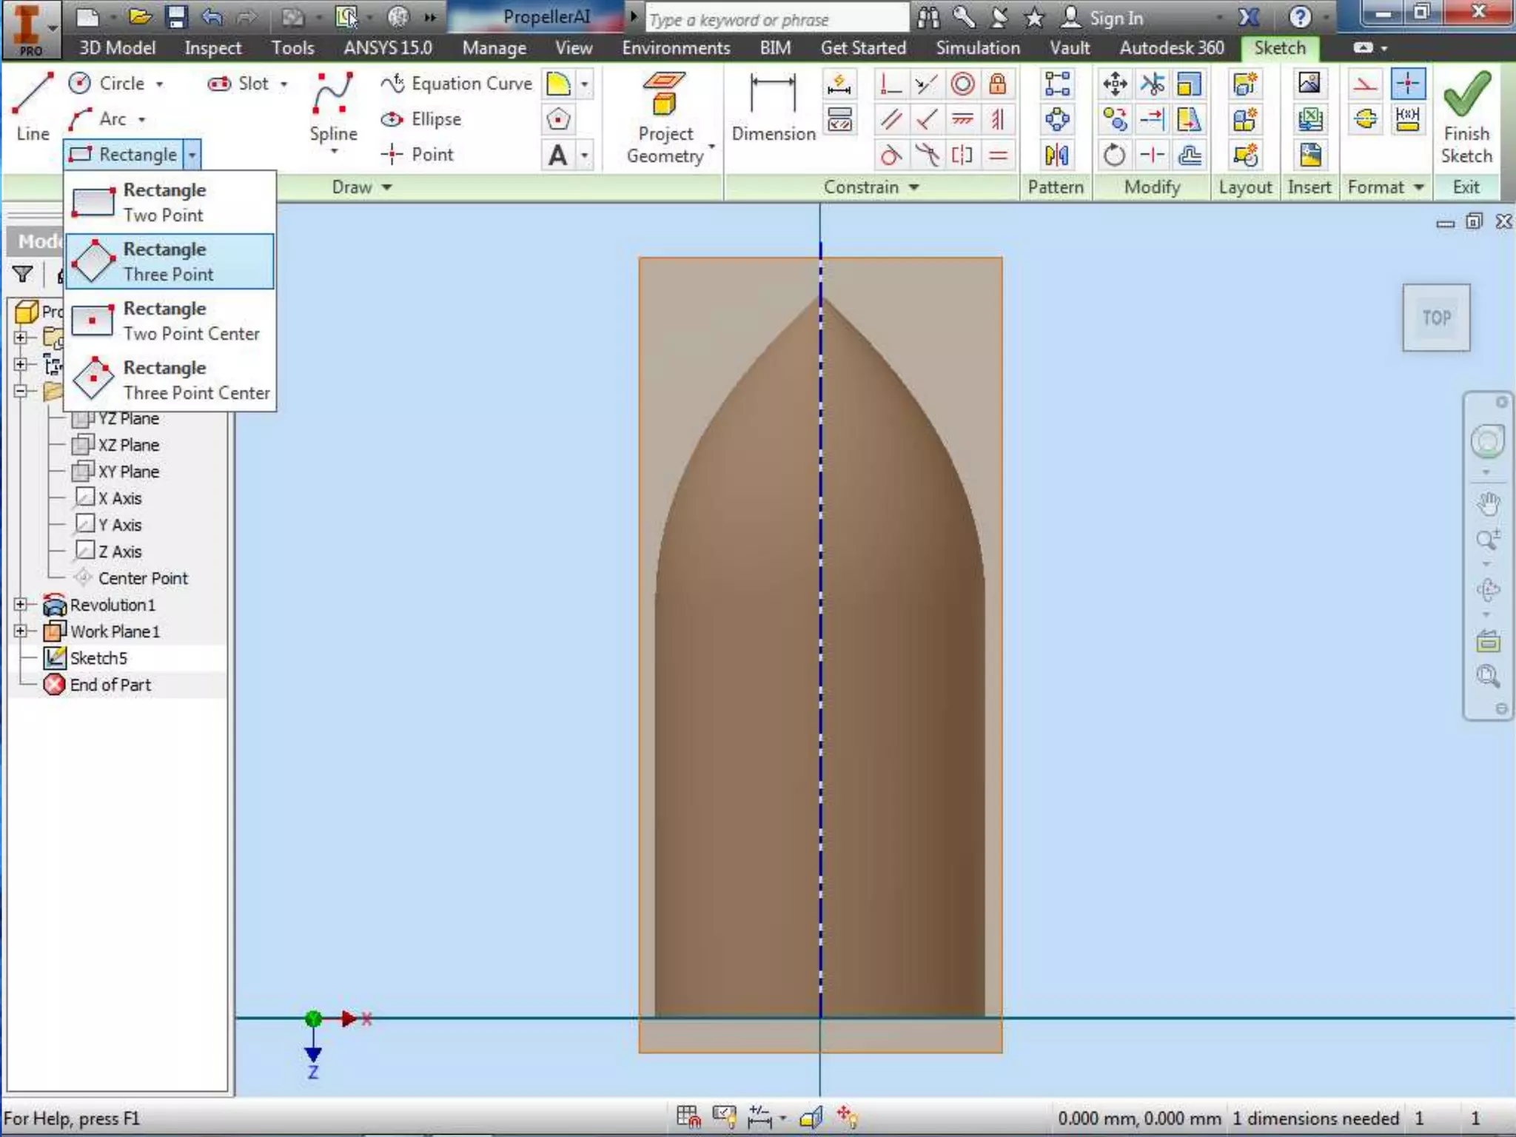
Task: Expand the Revolution1 tree node
Action: [21, 605]
